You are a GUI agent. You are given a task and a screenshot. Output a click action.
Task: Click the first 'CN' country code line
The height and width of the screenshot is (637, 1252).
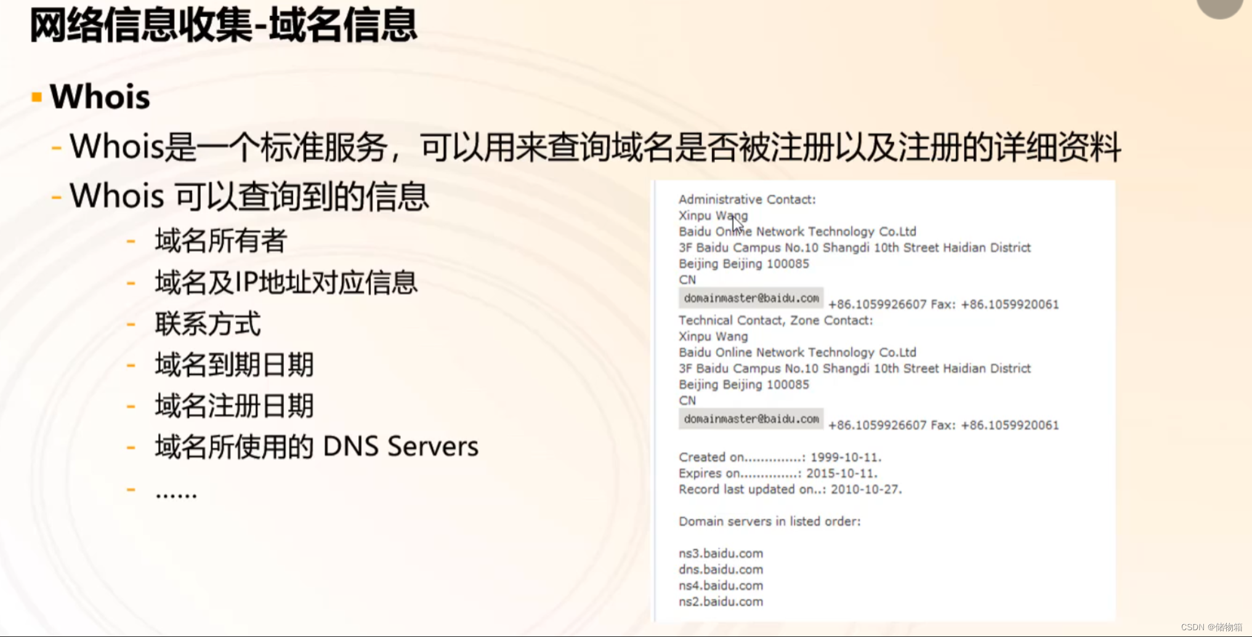[x=687, y=279]
